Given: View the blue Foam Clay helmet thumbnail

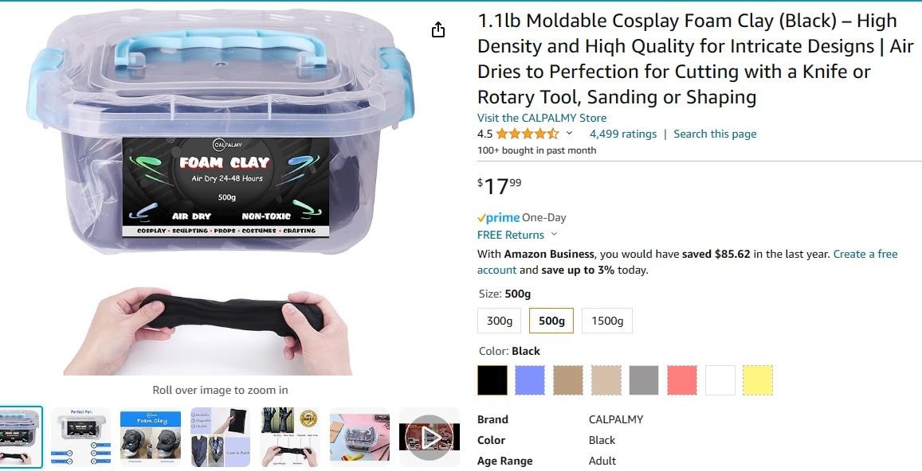Looking at the screenshot, I should coord(151,438).
